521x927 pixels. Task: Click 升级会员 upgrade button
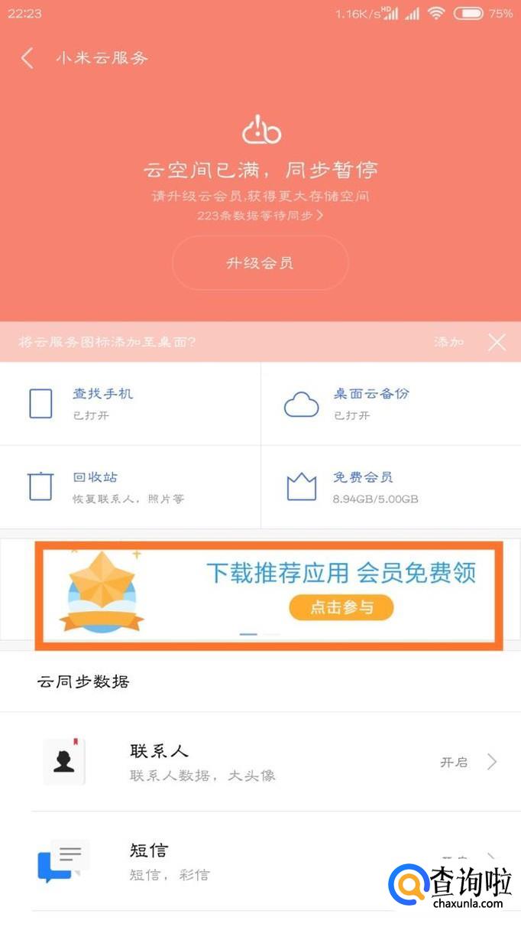tap(260, 263)
